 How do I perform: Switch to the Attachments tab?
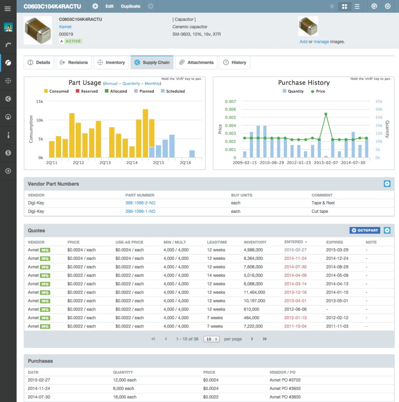click(196, 62)
